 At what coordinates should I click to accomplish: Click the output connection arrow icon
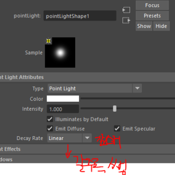[x=126, y=21]
